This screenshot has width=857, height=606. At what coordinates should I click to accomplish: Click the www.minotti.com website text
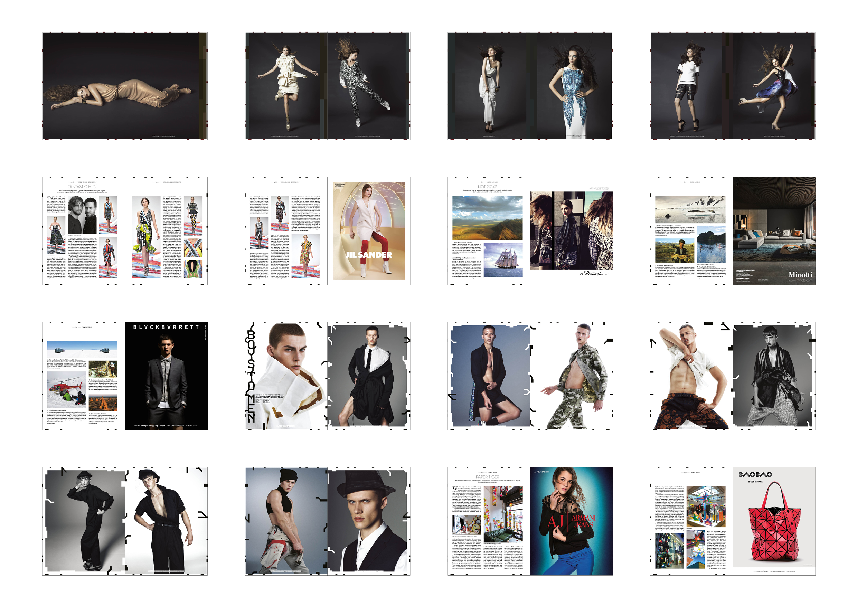tap(800, 280)
